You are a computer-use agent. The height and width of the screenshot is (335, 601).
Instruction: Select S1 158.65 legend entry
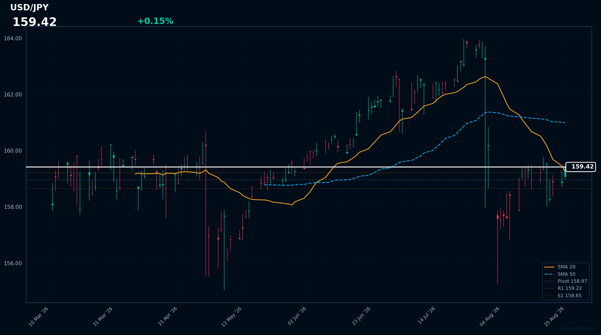[x=563, y=295]
